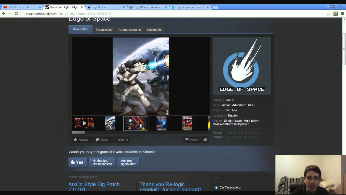Screen dimensions: 346x195
Task: Click the RPG genre link
Action: pos(251,105)
